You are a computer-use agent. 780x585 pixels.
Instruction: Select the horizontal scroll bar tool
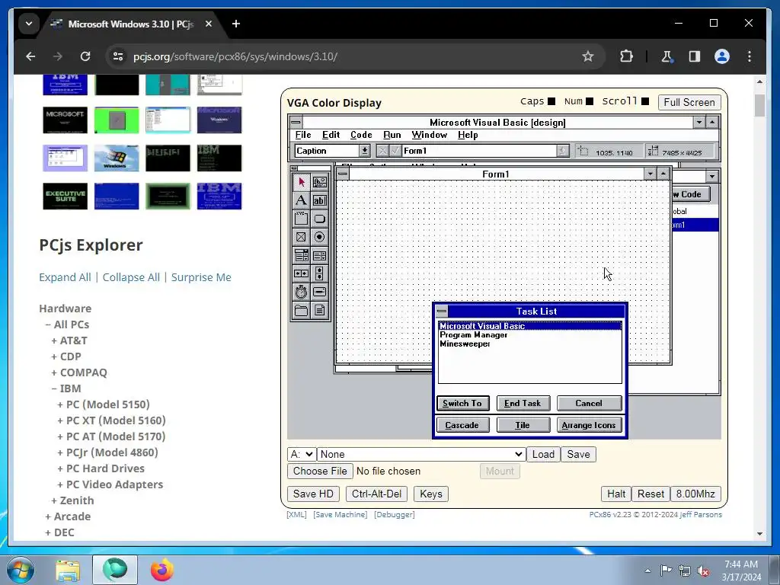[x=301, y=273]
